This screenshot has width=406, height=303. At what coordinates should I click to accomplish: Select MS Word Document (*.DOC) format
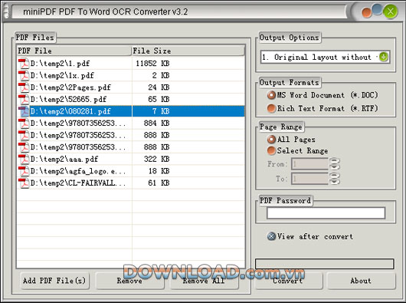pos(271,95)
